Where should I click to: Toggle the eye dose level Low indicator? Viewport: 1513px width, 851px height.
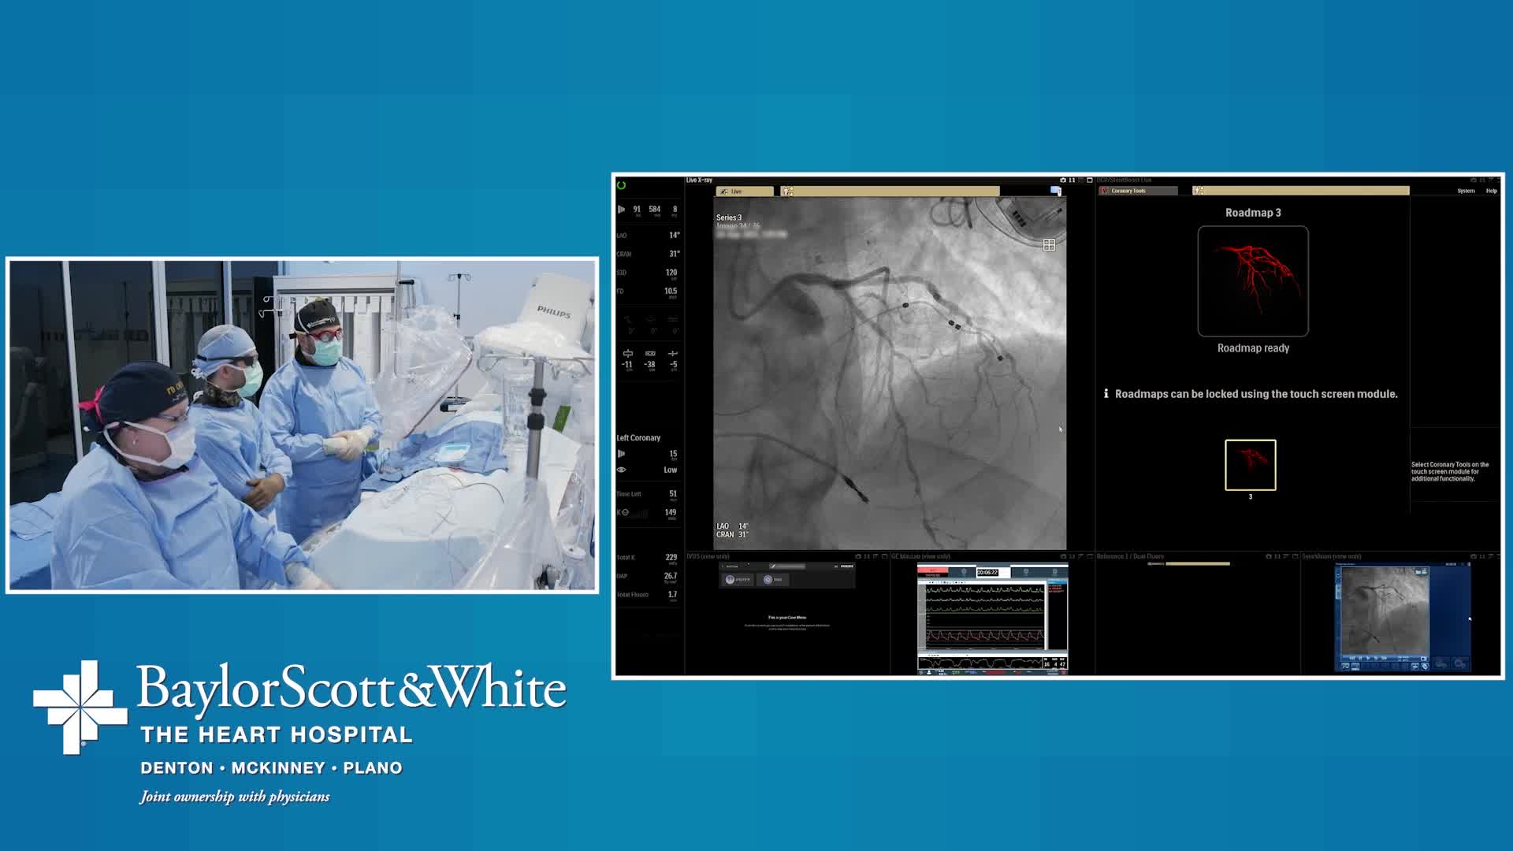point(622,470)
